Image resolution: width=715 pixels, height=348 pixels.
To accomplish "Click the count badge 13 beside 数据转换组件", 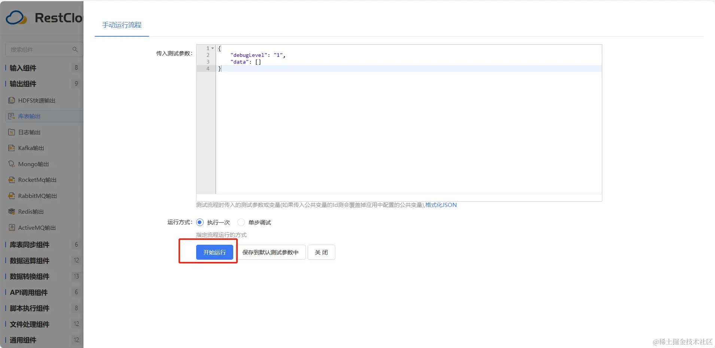I will pos(76,276).
